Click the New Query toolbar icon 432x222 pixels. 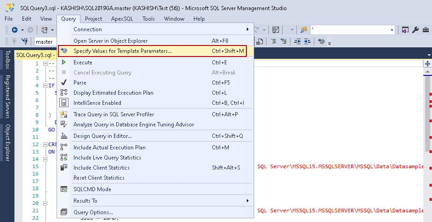[x=45, y=30]
